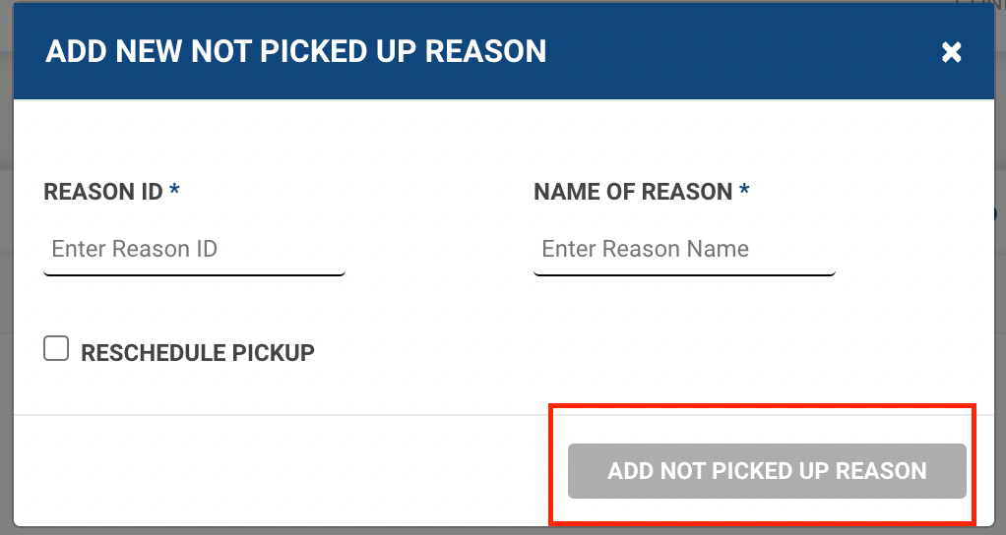Screen dimensions: 1006x535
Task: Close the Add New Not Picked Up Reason dialog
Action: 951,52
